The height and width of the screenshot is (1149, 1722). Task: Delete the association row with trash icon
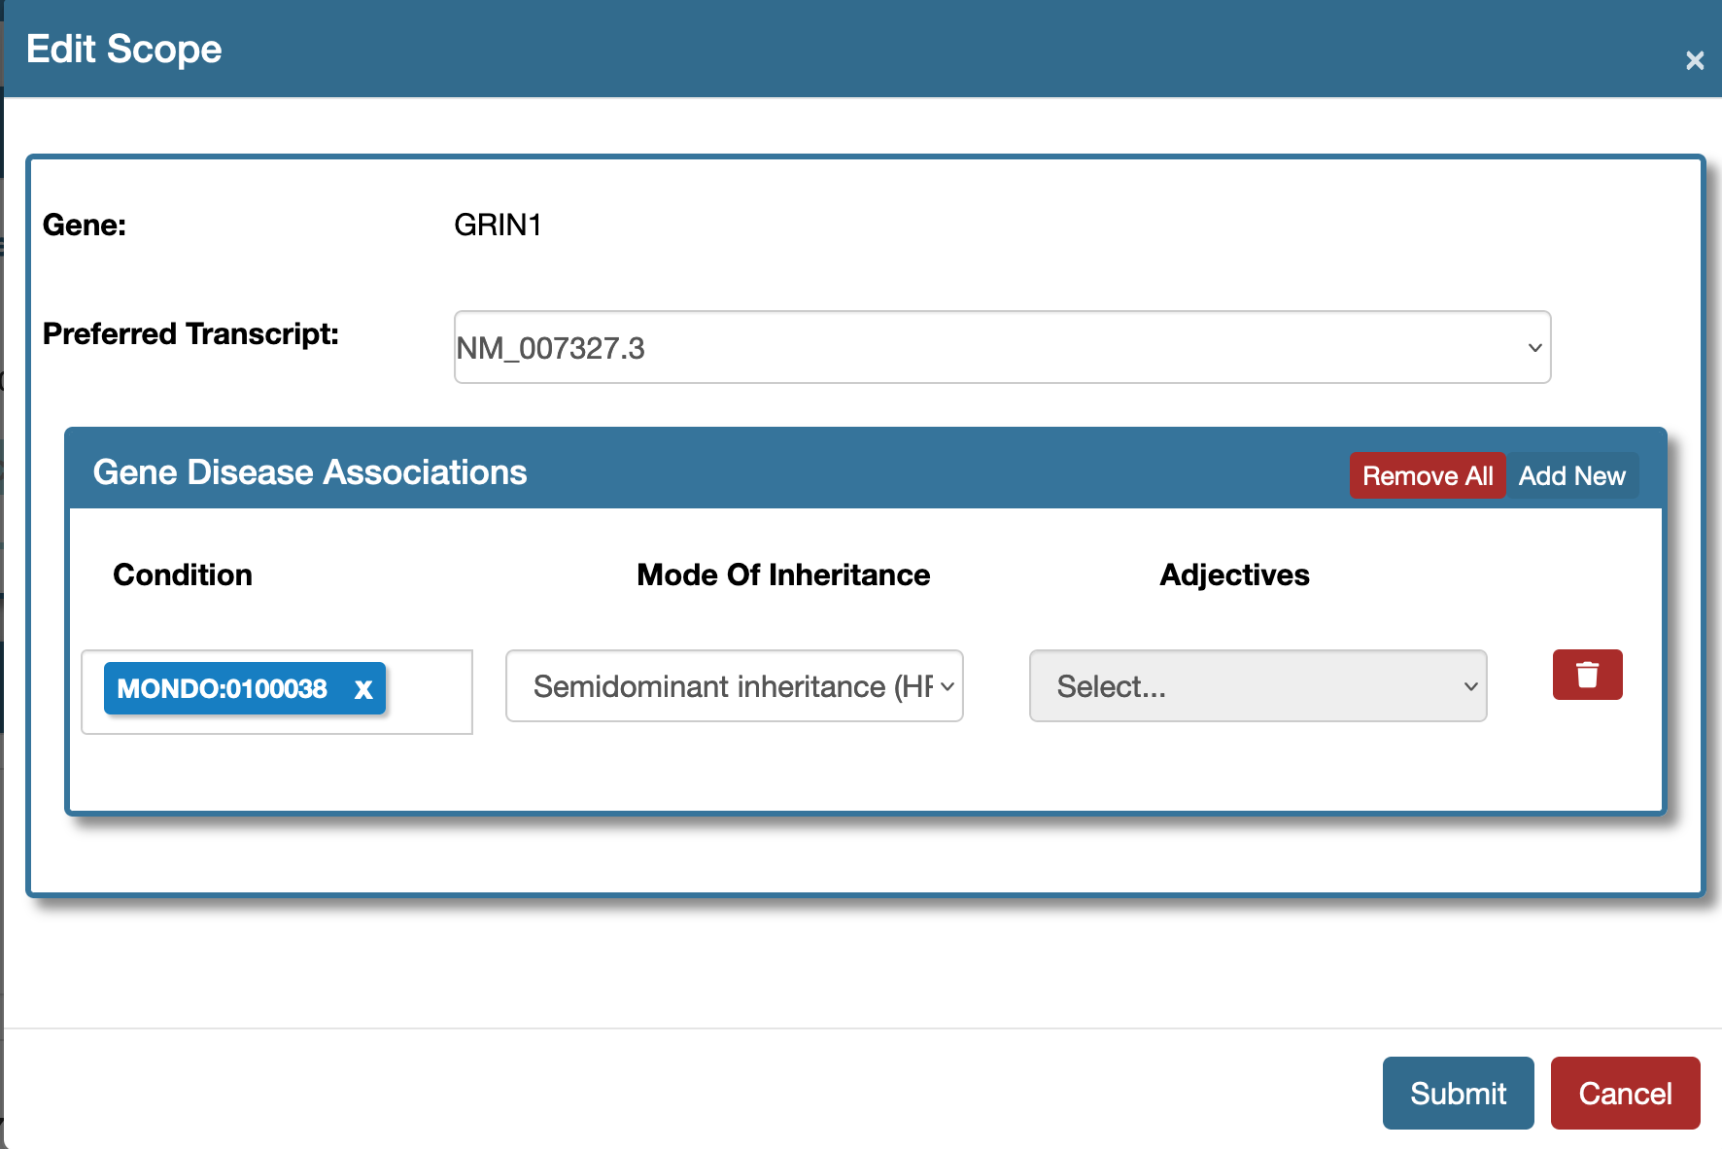1587,675
